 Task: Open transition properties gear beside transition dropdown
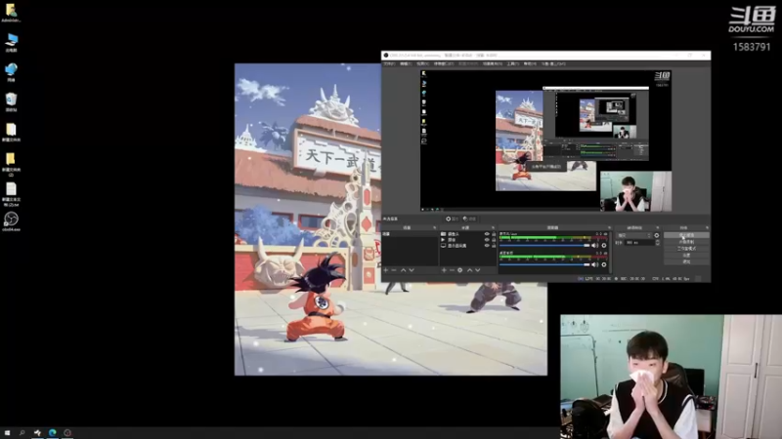click(x=656, y=235)
